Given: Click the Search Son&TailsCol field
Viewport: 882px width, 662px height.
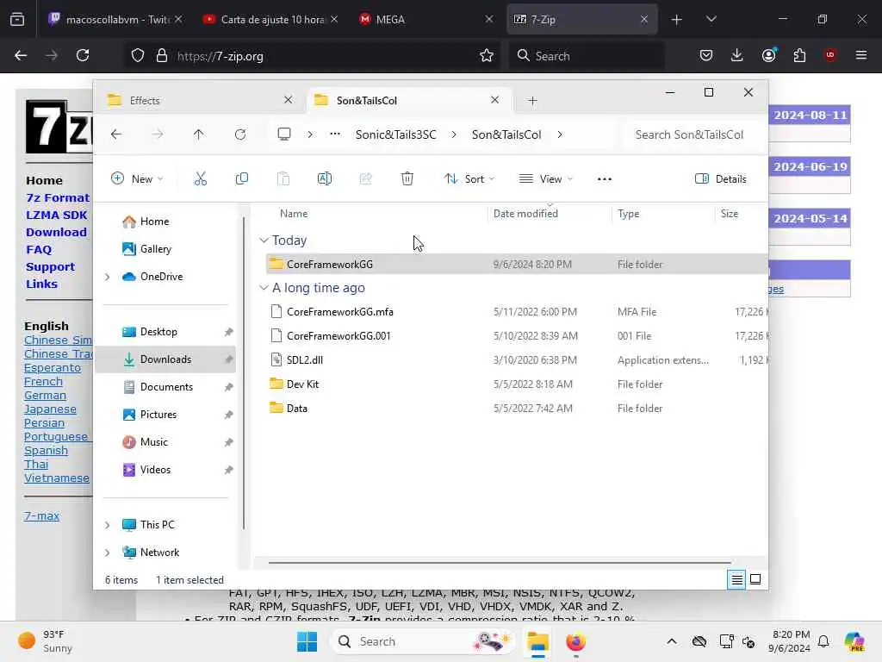Looking at the screenshot, I should pyautogui.click(x=695, y=134).
